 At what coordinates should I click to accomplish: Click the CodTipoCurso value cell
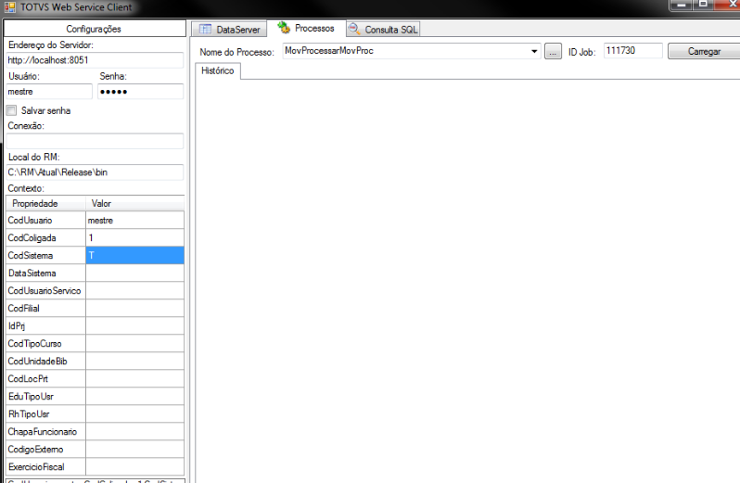pyautogui.click(x=135, y=343)
